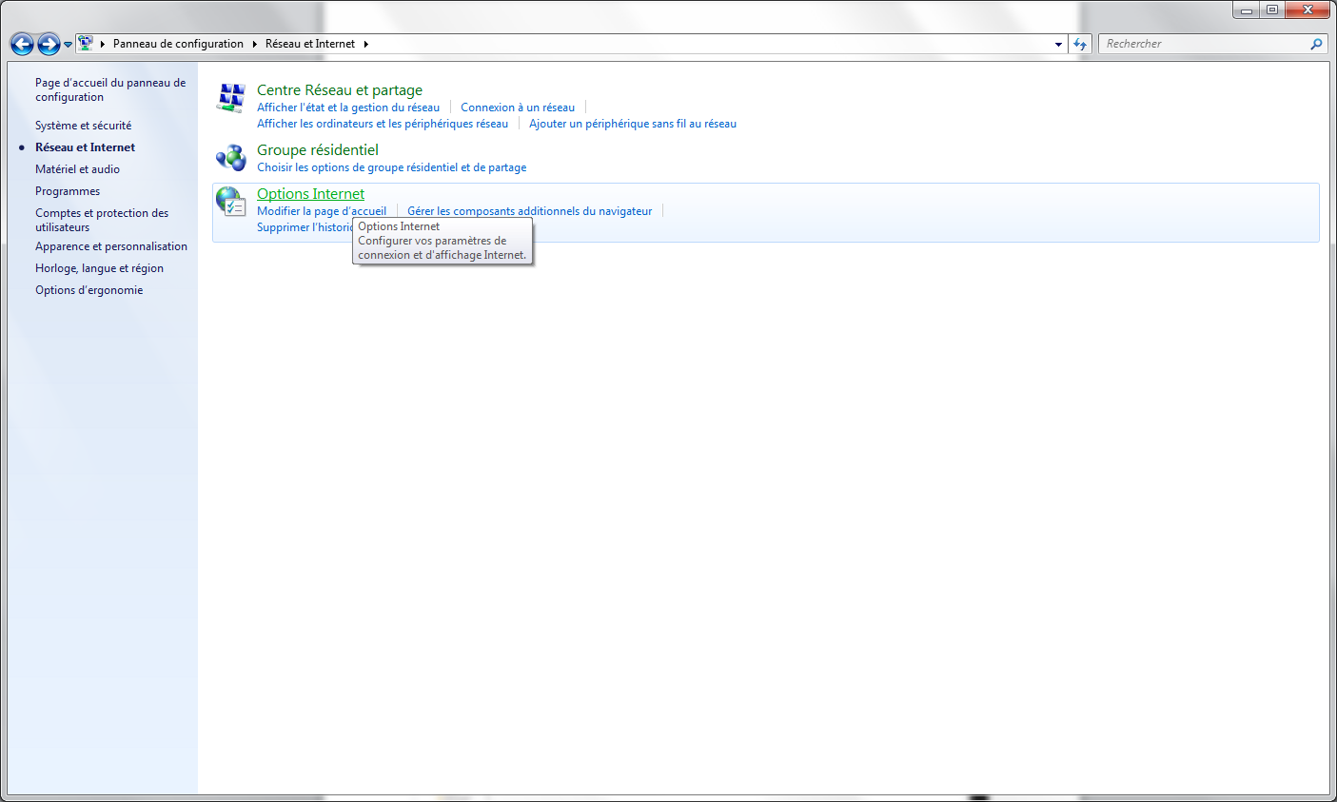Click inside the Rechercher search field
1337x802 pixels.
pyautogui.click(x=1204, y=44)
